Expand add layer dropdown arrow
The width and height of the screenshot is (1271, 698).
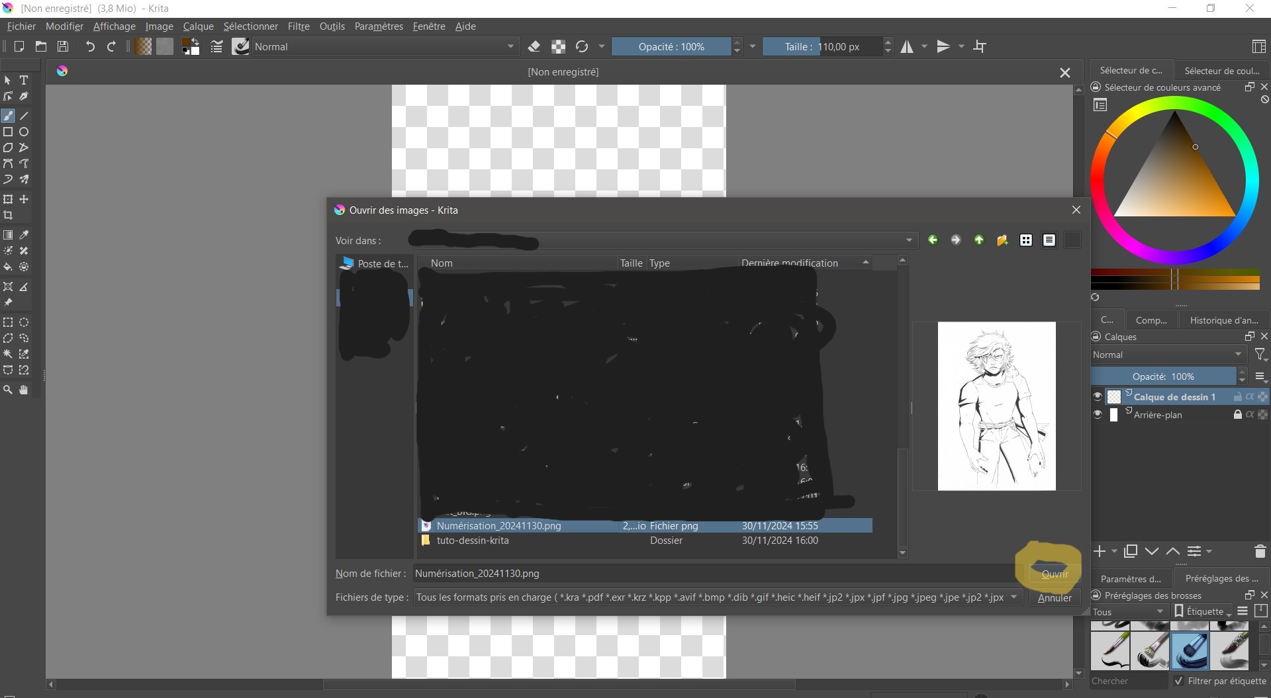pos(1115,551)
